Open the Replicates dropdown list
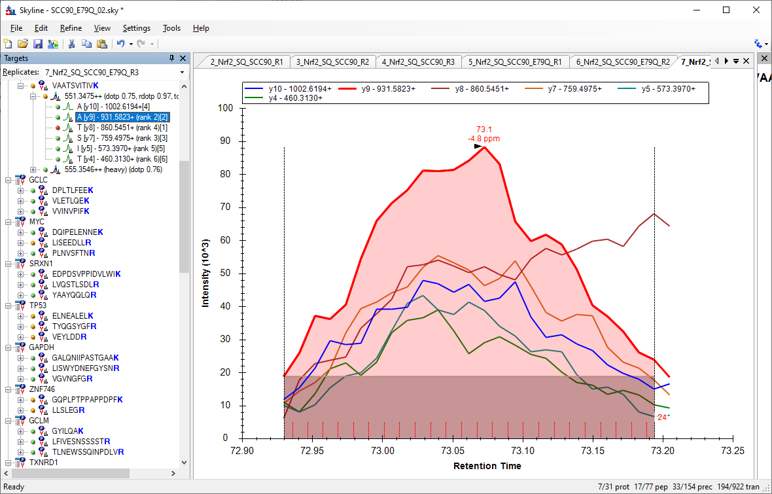 (182, 72)
